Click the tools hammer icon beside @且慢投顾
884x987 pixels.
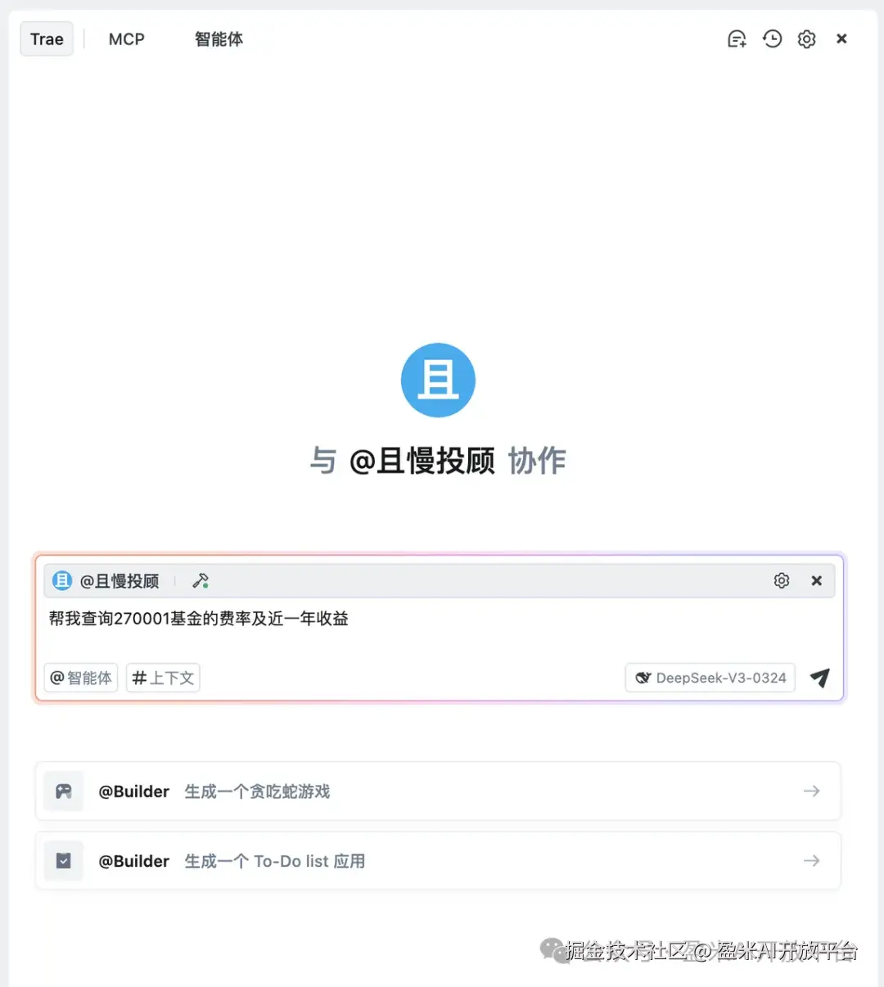(x=201, y=580)
